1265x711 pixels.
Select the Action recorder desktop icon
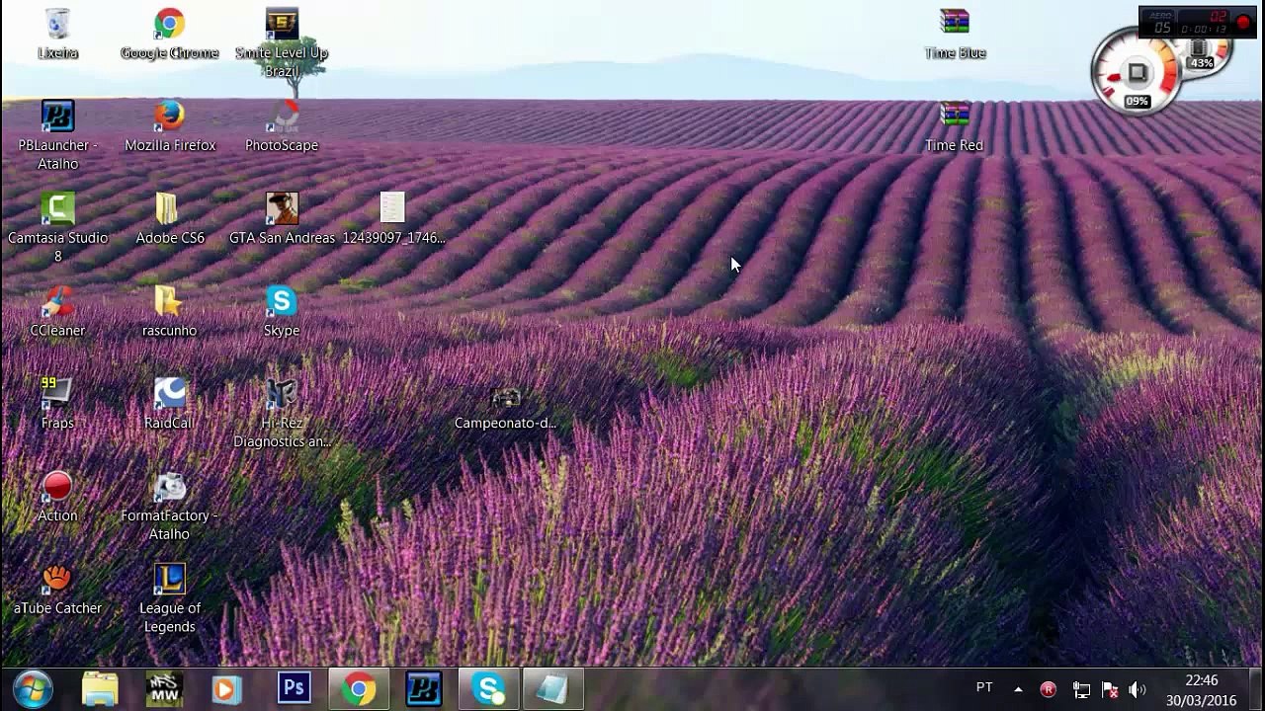(57, 497)
